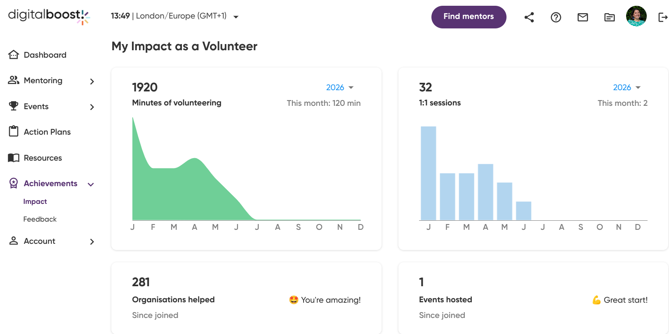This screenshot has height=334, width=669.
Task: Click the Account person icon
Action: tap(14, 241)
